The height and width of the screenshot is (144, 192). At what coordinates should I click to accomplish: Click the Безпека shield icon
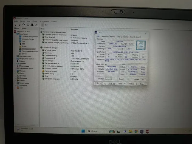18,81
